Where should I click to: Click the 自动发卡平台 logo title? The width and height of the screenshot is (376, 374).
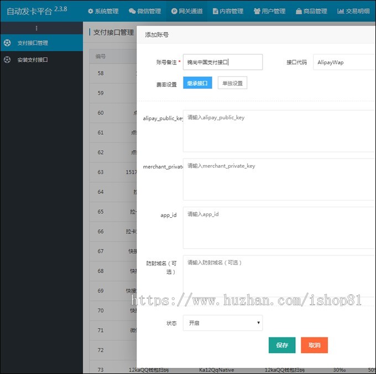coord(29,11)
